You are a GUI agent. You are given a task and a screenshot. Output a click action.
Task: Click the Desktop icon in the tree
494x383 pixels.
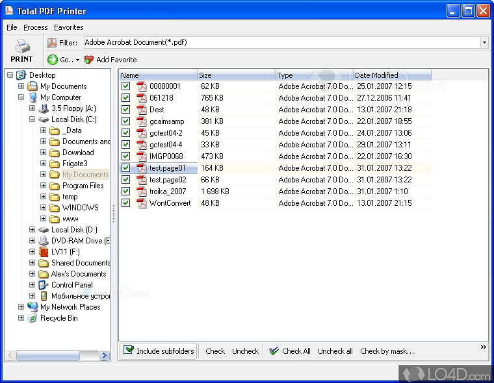21,75
